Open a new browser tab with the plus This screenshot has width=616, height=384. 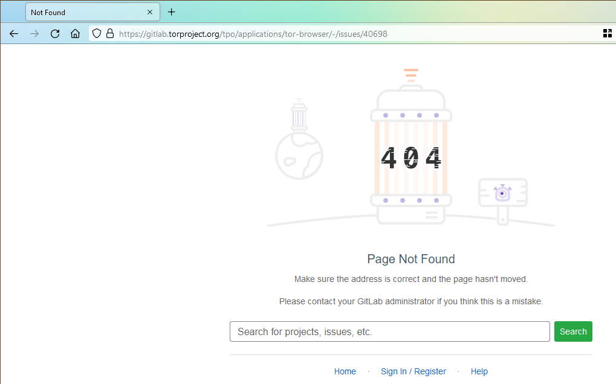(x=172, y=11)
